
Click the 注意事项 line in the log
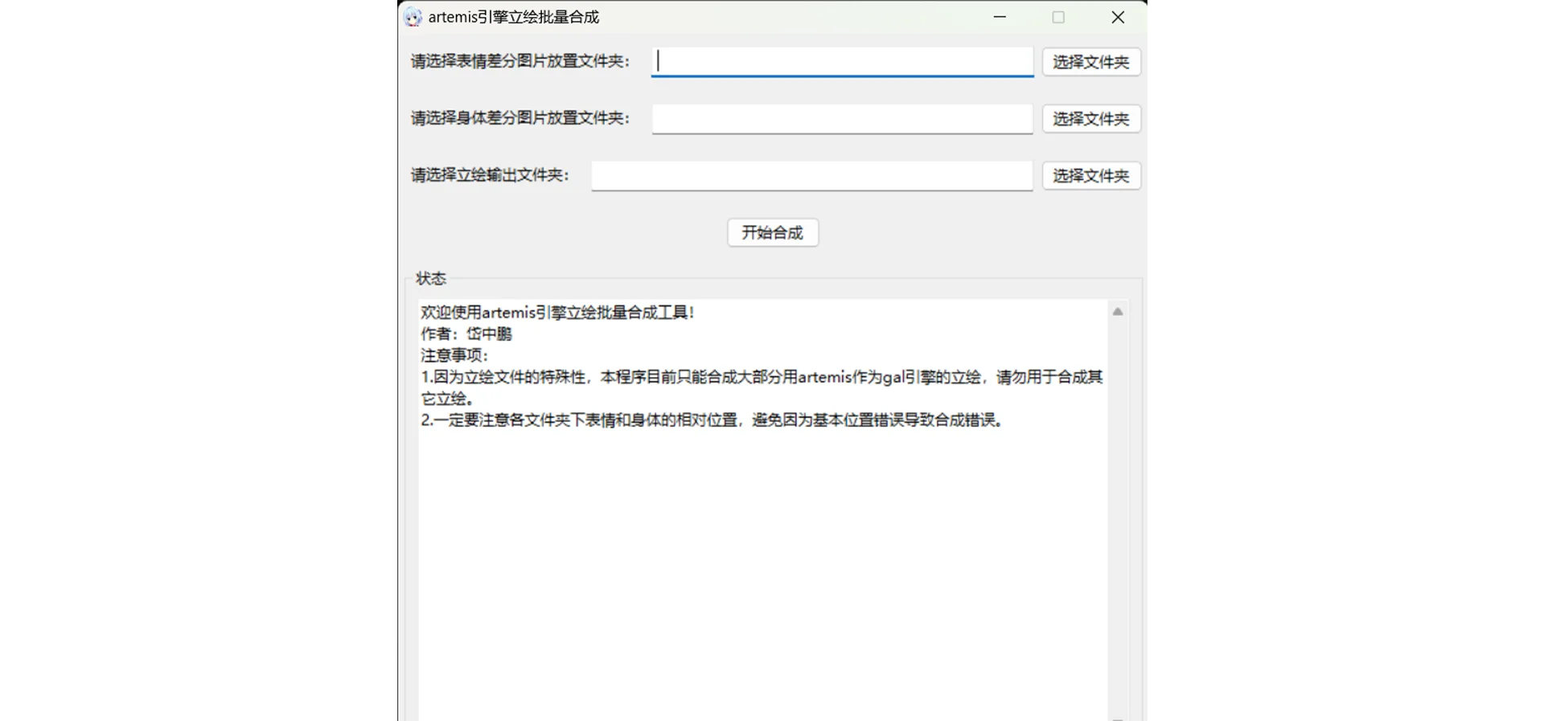pos(454,355)
